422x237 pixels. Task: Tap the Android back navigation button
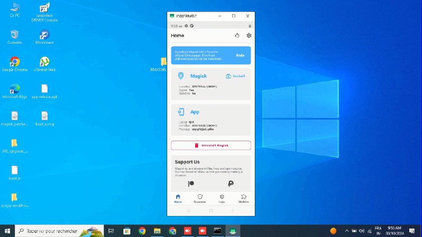(189, 211)
